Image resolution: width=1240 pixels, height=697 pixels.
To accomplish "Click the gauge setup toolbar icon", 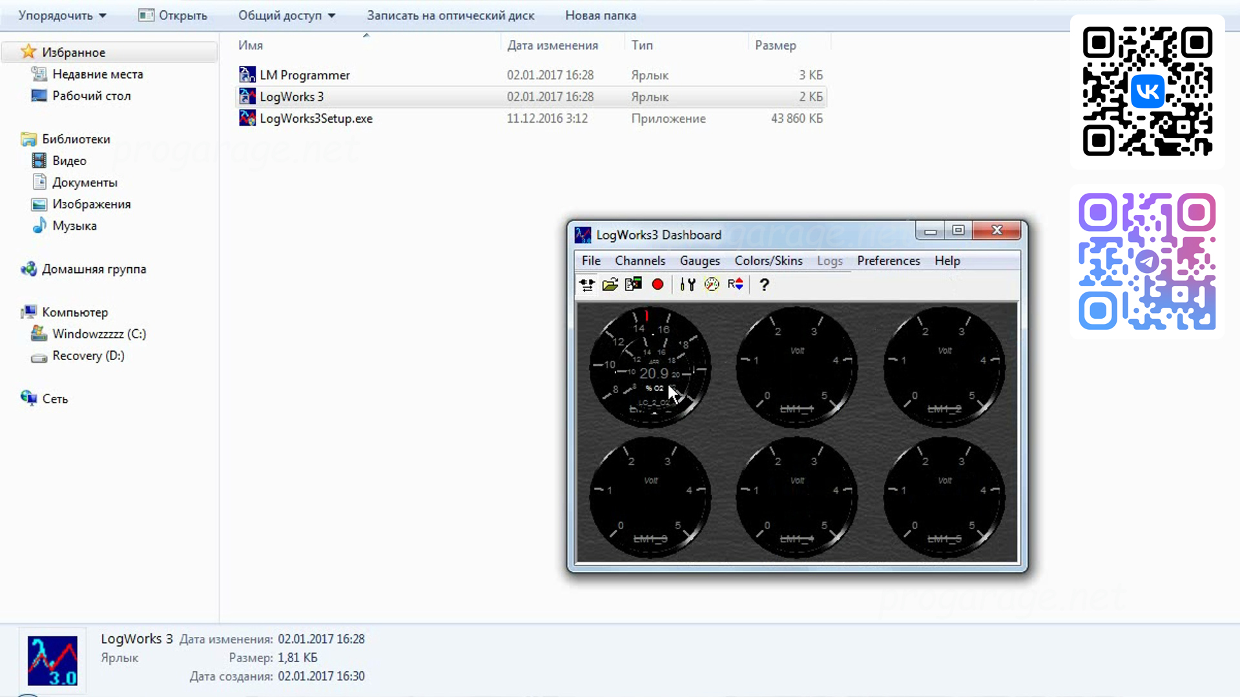I will pyautogui.click(x=711, y=285).
